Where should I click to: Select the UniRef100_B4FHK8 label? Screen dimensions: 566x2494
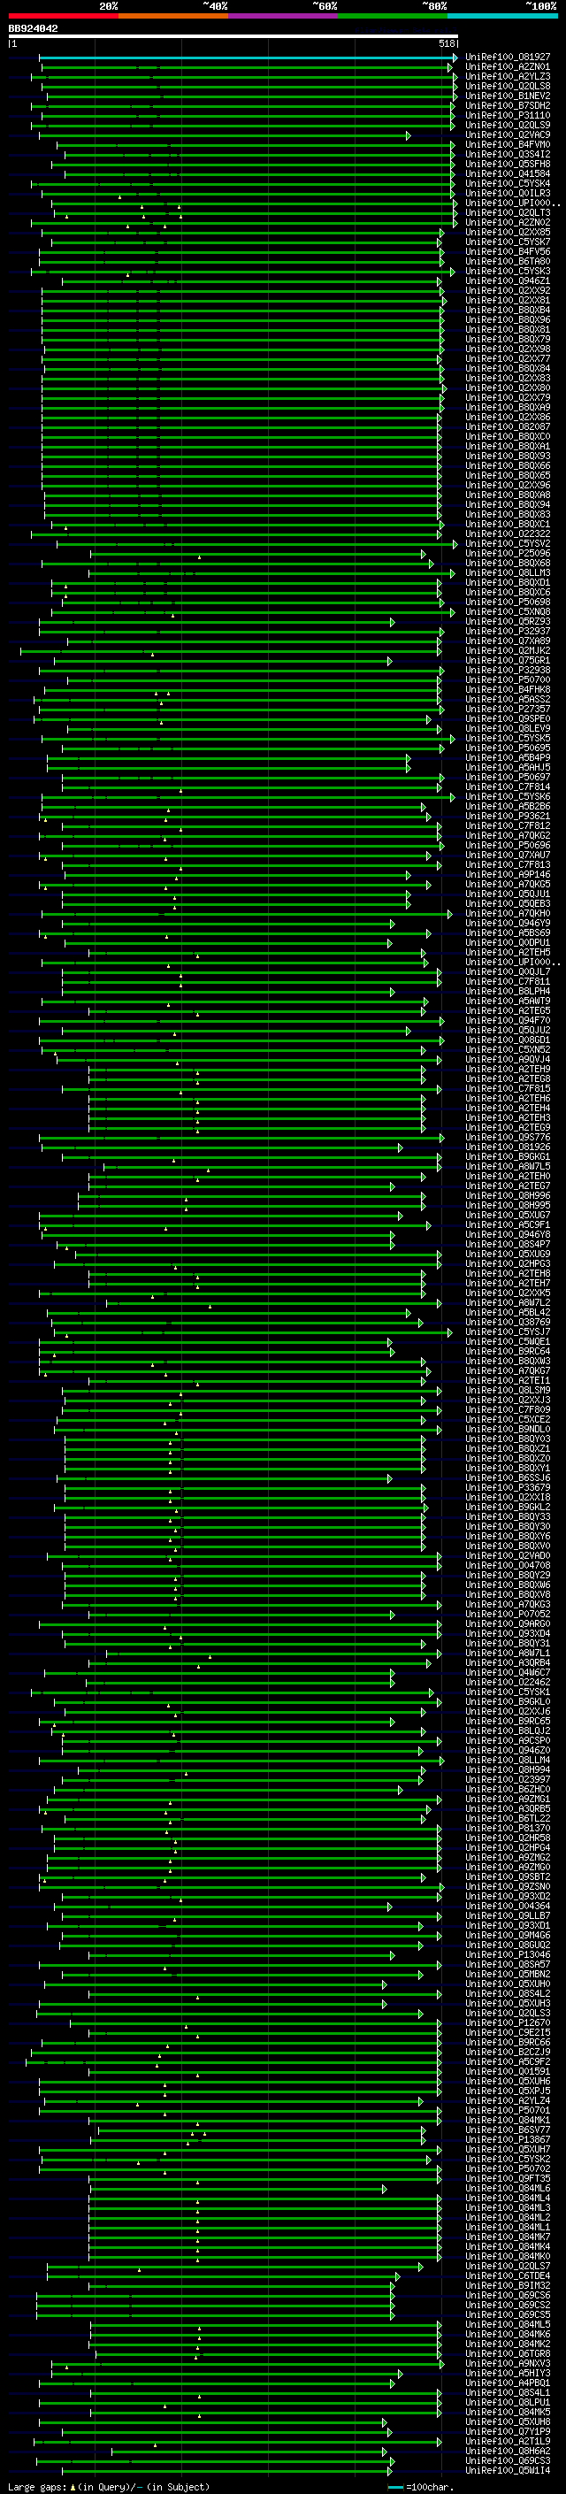508,689
